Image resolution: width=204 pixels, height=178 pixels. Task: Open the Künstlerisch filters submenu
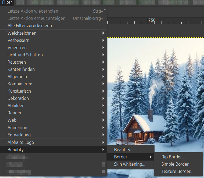click(x=19, y=91)
